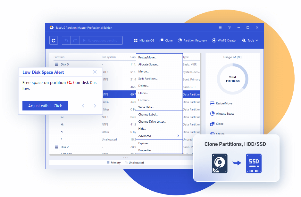Click the help question mark icon
This screenshot has width=301, height=197.
coord(229,28)
